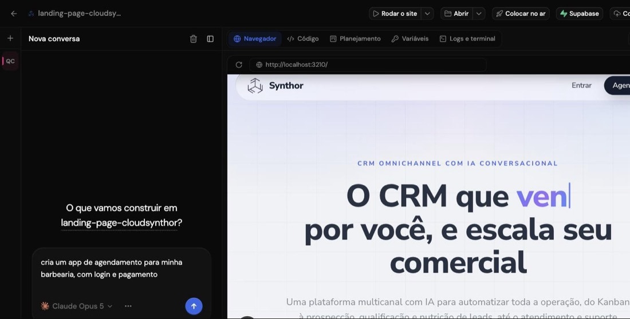
Task: Click the Nova conversa title
Action: pos(54,39)
